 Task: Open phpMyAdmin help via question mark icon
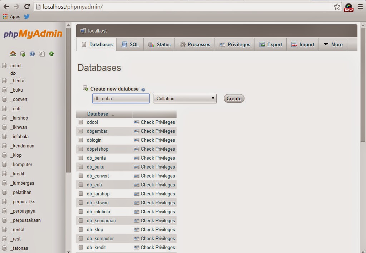pos(32,54)
